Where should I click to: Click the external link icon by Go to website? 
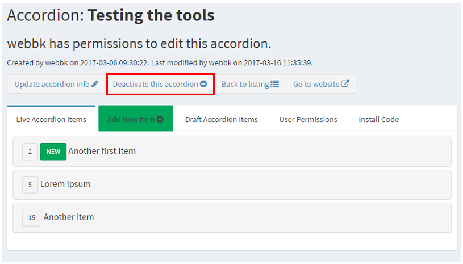coord(345,84)
